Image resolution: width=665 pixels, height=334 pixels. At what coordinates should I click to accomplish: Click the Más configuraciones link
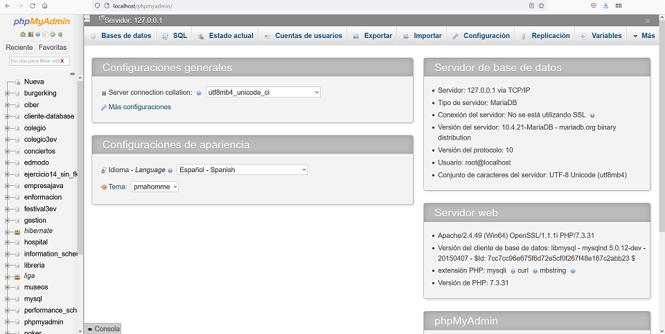tap(139, 107)
